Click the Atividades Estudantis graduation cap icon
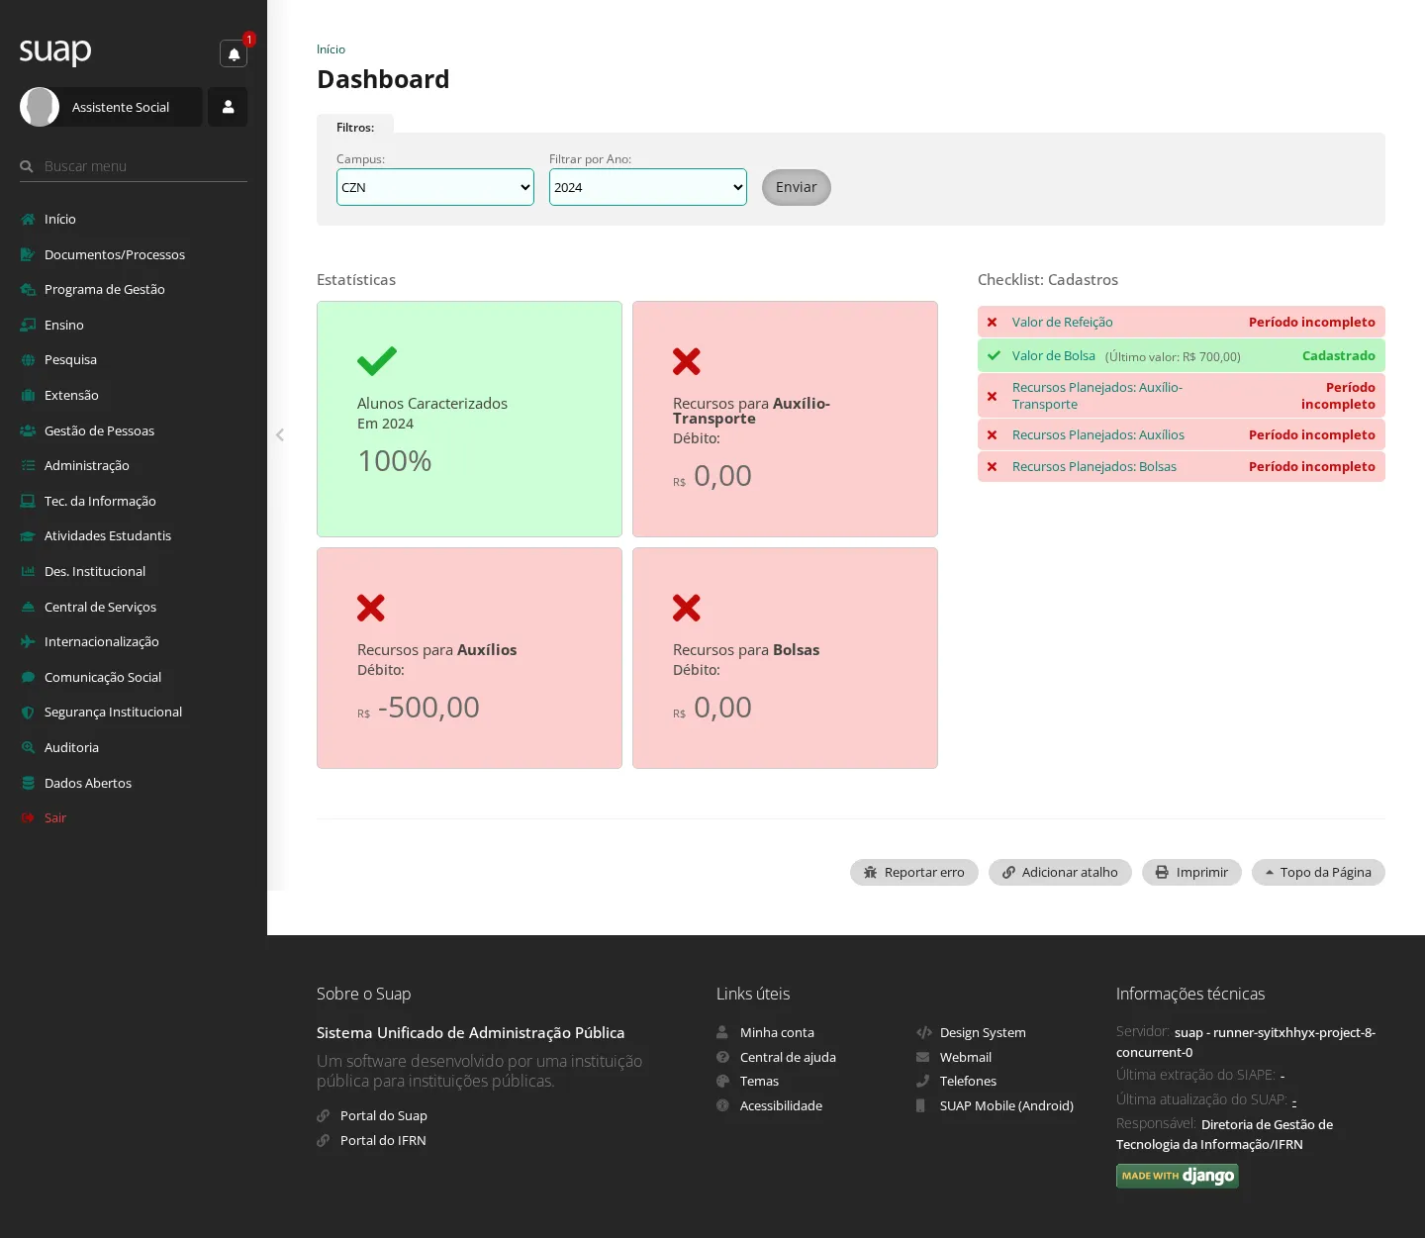The height and width of the screenshot is (1238, 1425). click(28, 536)
